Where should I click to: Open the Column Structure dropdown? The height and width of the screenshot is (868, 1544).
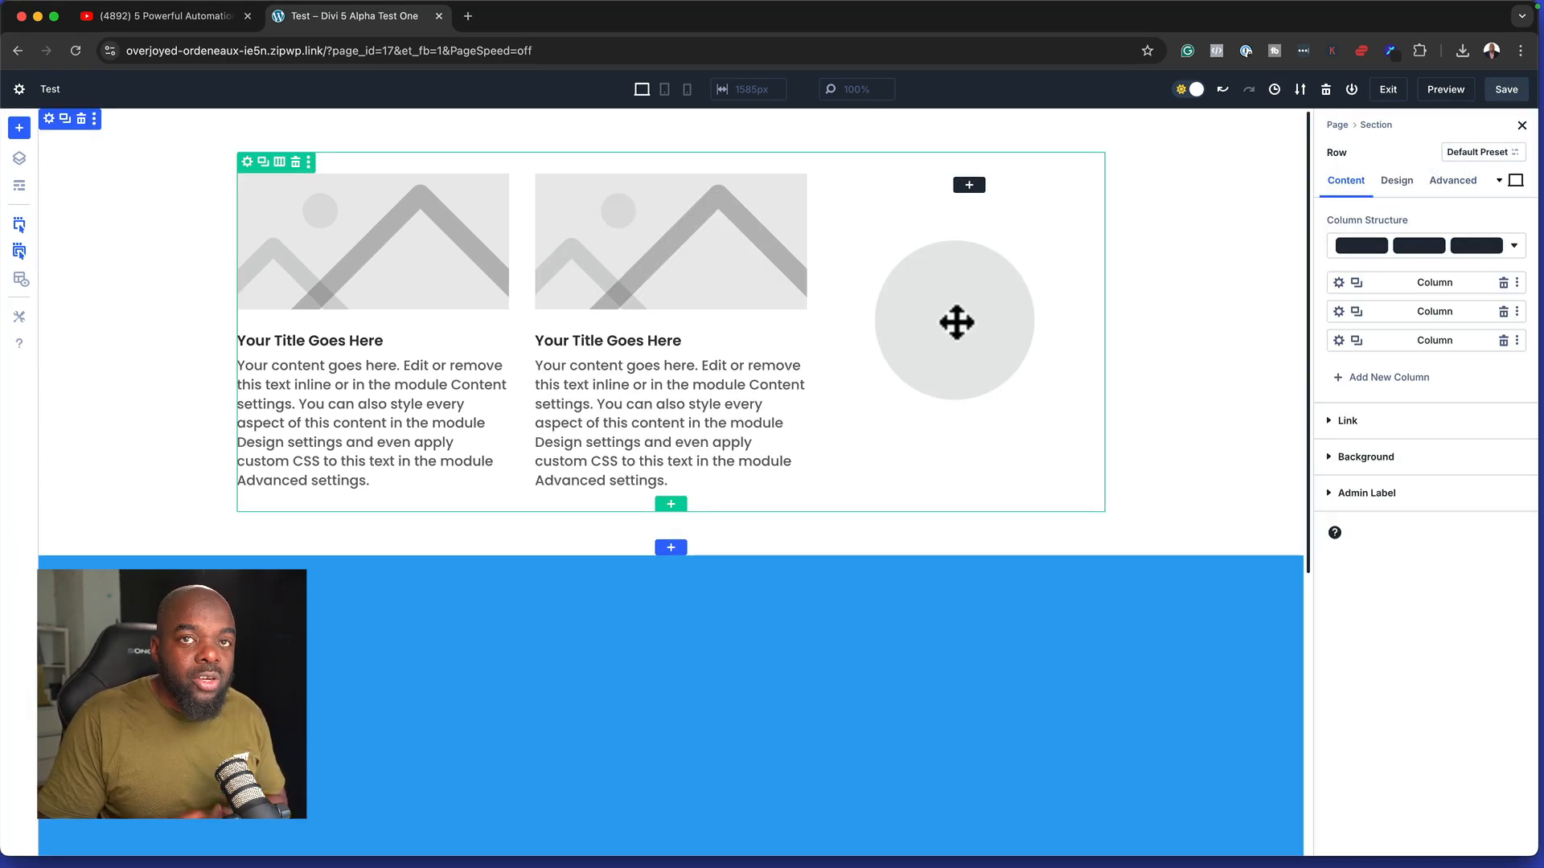tap(1513, 246)
